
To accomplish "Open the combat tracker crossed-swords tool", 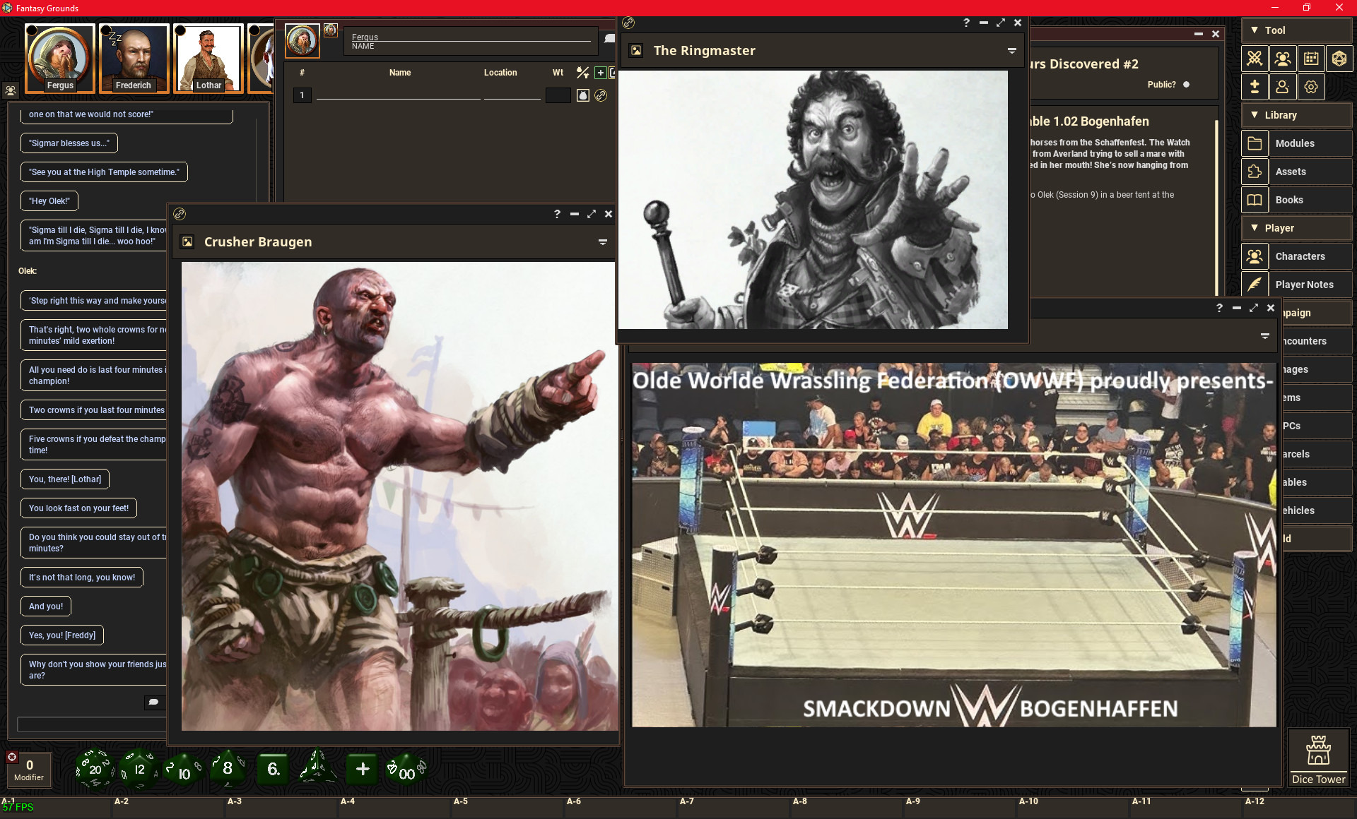I will (1255, 59).
